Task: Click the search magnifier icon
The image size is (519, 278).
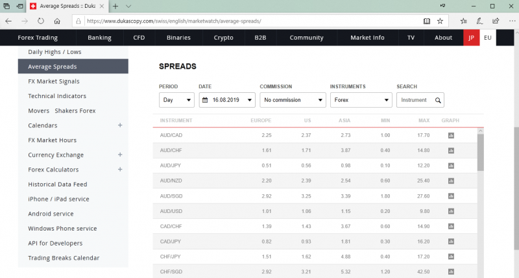Action: (438, 100)
